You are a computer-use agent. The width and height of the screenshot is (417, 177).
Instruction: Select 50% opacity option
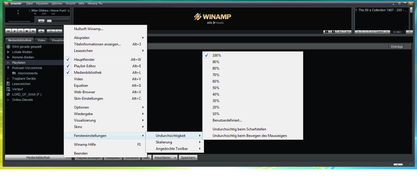253,88
